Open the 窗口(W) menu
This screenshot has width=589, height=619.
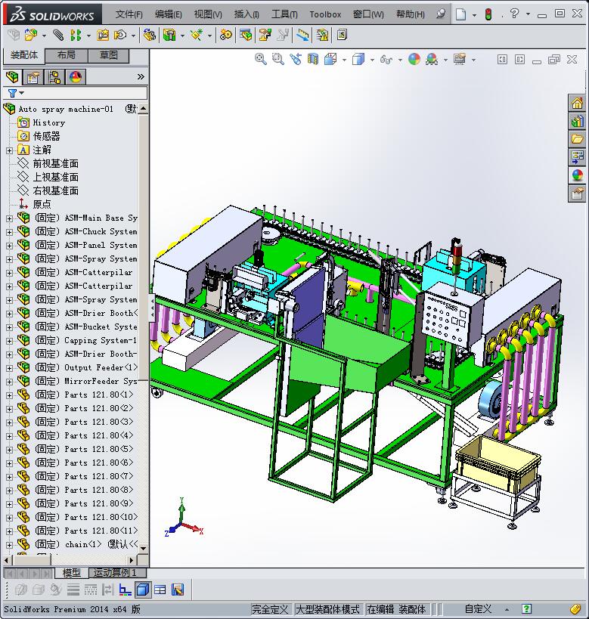click(368, 14)
